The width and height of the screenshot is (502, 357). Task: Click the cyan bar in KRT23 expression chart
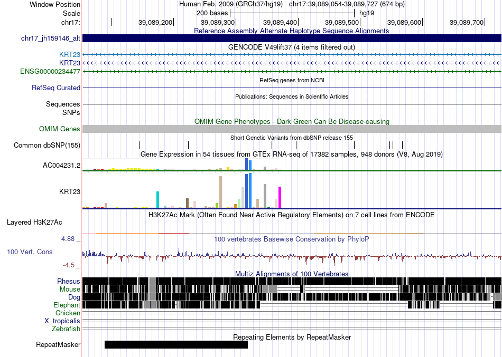pyautogui.click(x=158, y=200)
